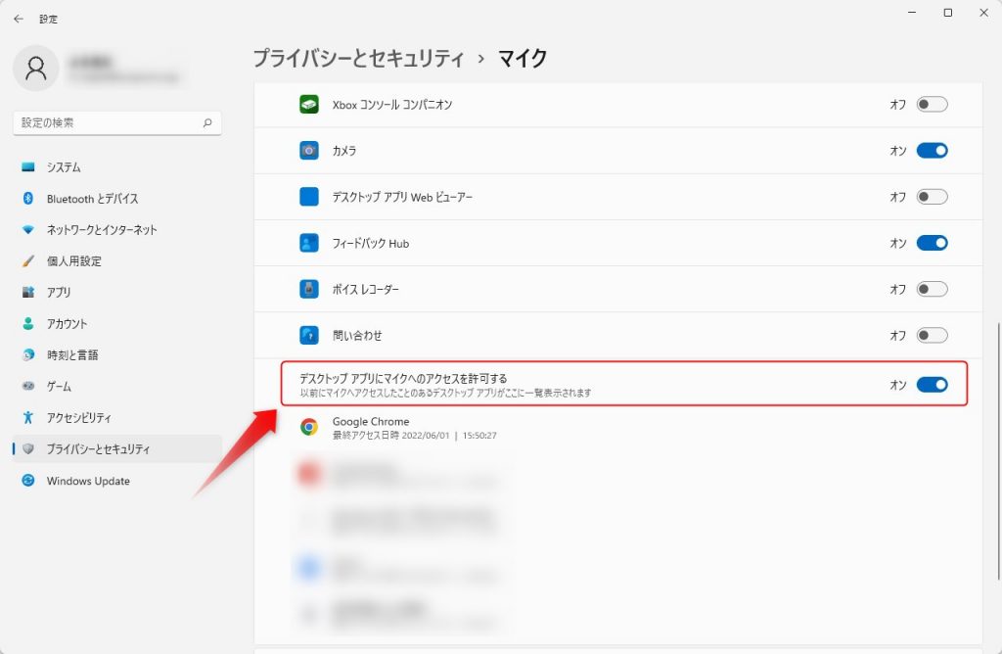Turn off mic access for カメラ

click(932, 150)
